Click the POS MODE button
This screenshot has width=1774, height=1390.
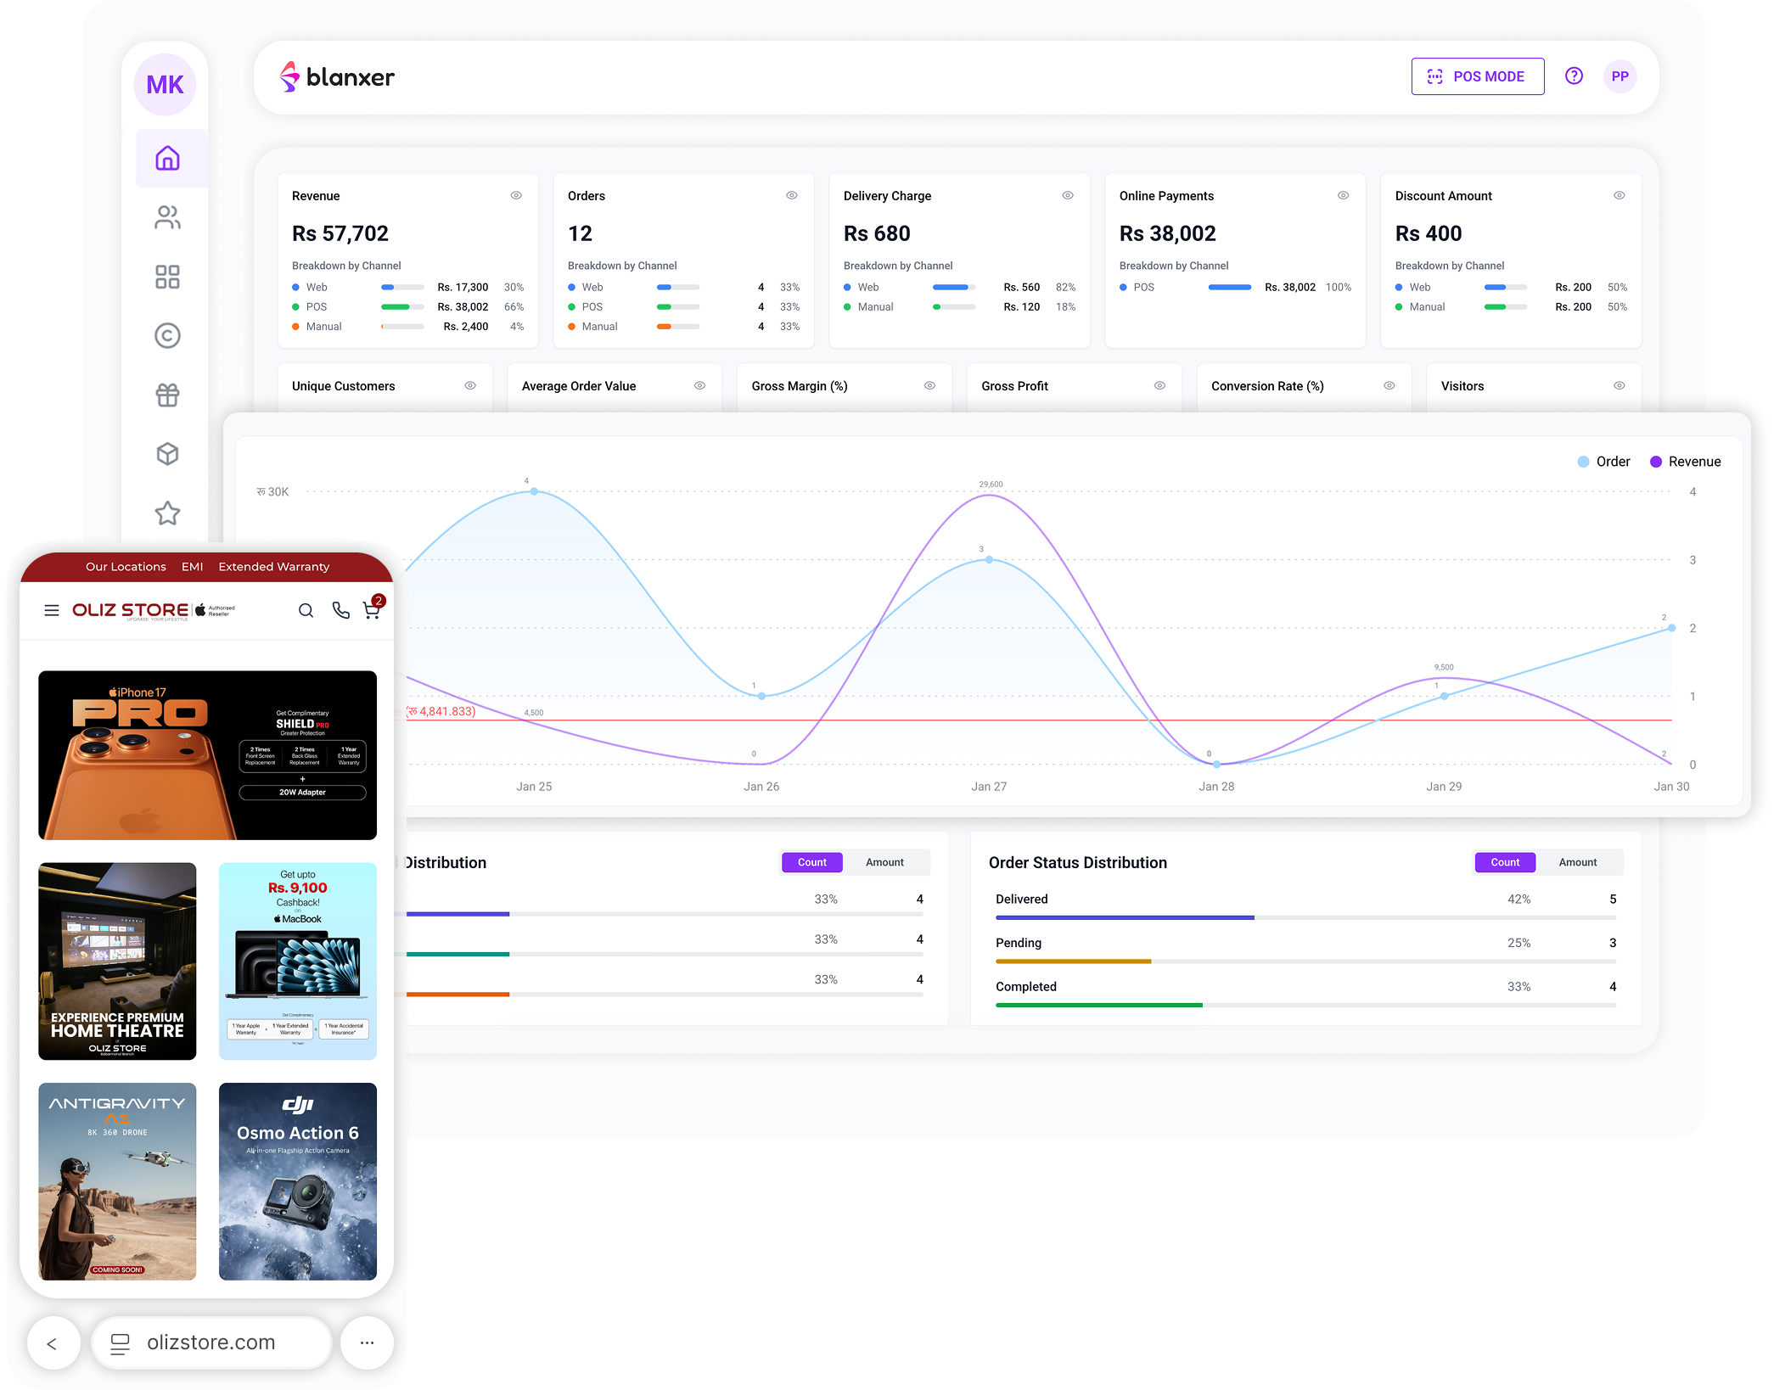[1477, 76]
